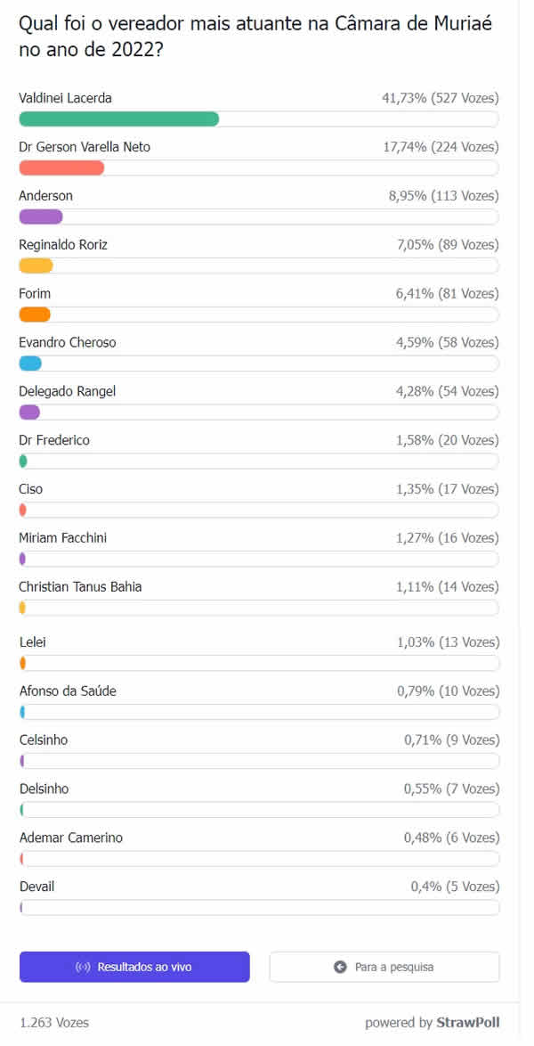Image resolution: width=534 pixels, height=1046 pixels.
Task: Click Reginaldo Roriz's yellow result bar
Action: 36,266
